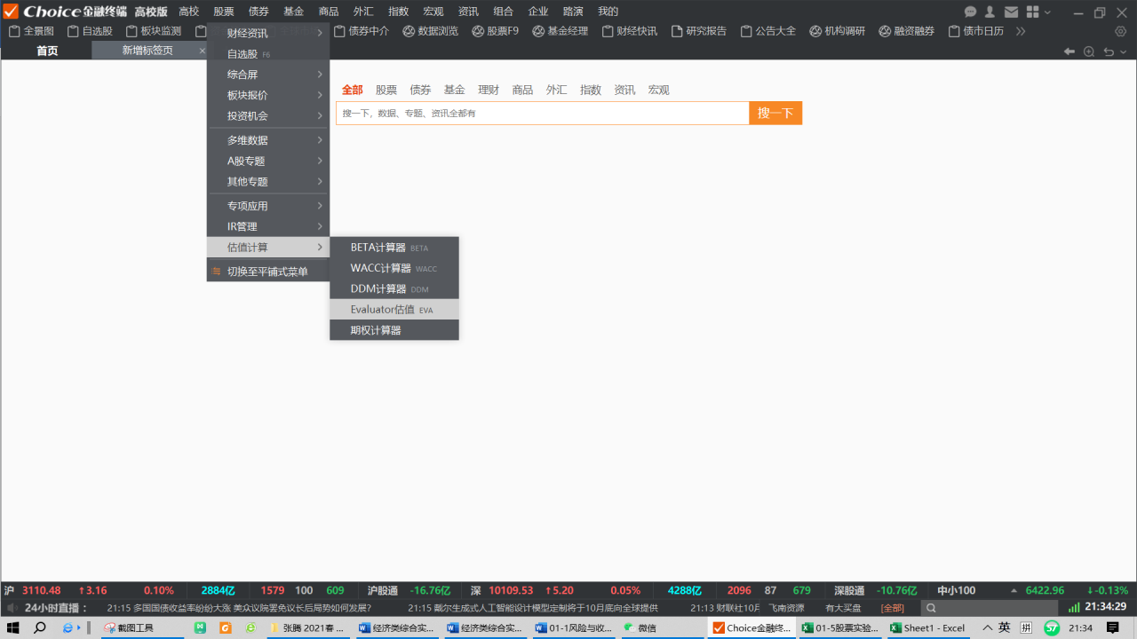Select the 外汇 search category

[557, 90]
